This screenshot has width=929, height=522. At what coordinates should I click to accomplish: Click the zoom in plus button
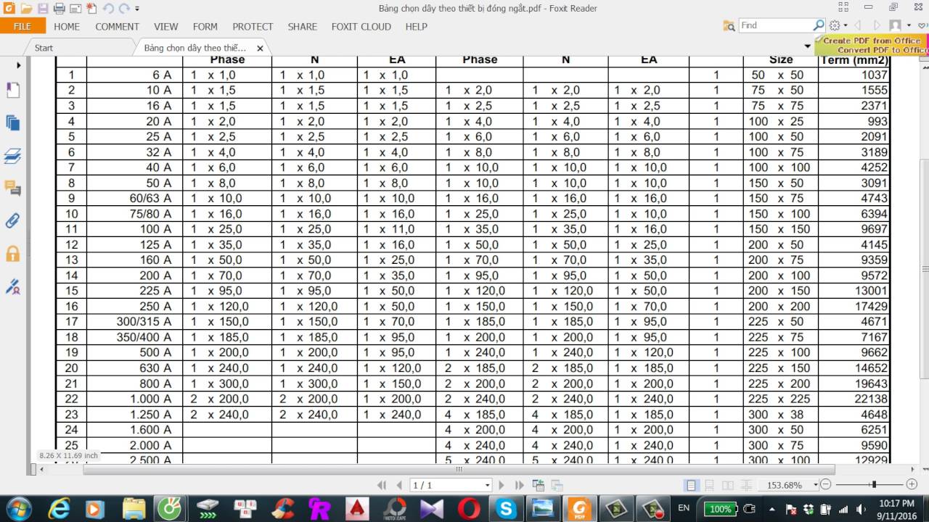912,484
